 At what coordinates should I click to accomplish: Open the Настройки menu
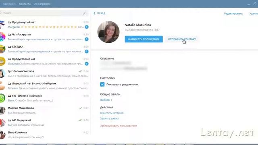click(x=10, y=4)
